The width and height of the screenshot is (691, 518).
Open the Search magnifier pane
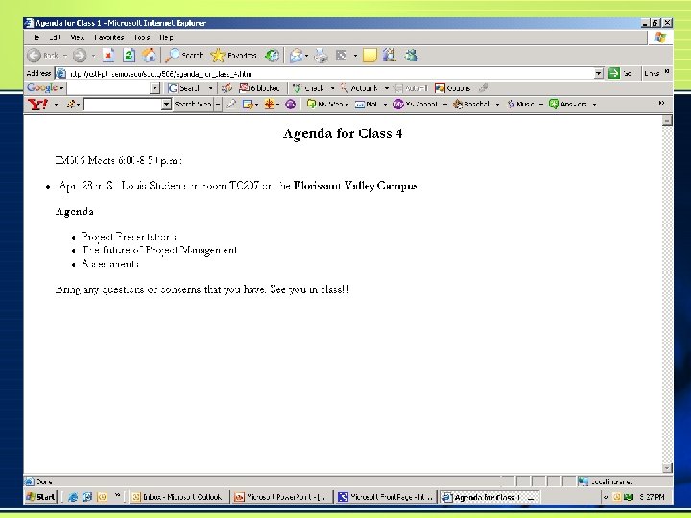183,55
